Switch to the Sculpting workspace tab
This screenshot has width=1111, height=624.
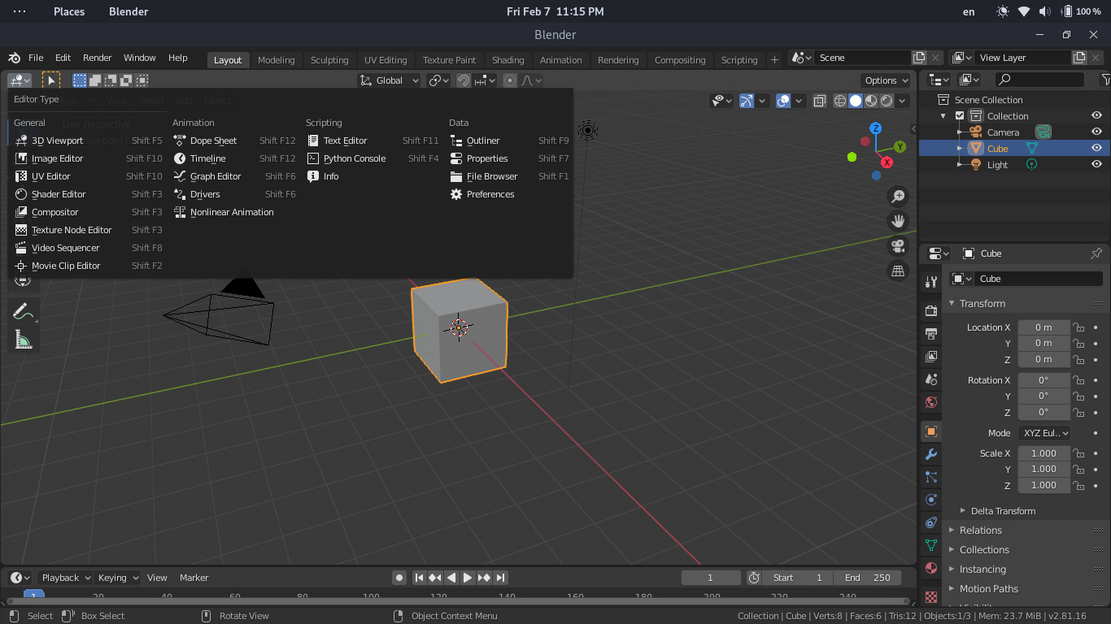pyautogui.click(x=329, y=60)
